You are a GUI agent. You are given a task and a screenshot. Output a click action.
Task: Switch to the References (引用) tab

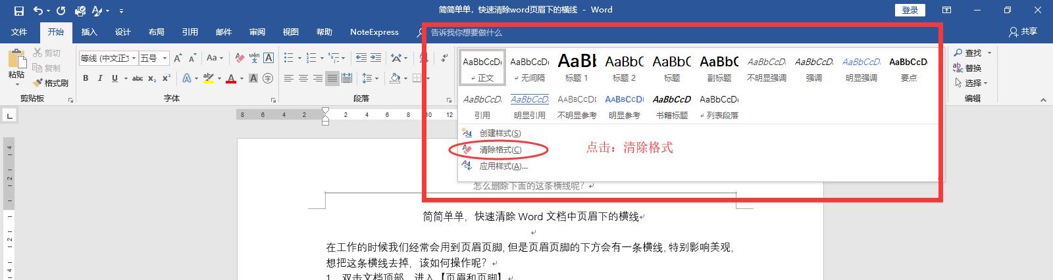pos(190,32)
